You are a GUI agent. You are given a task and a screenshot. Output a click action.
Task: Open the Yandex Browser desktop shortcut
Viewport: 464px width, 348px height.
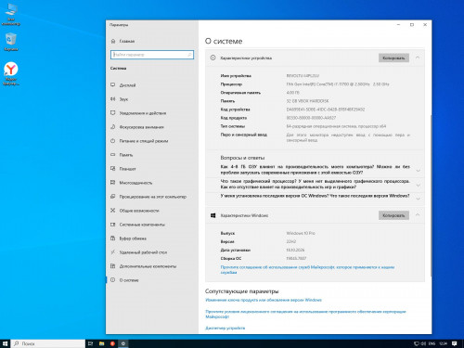click(x=11, y=73)
